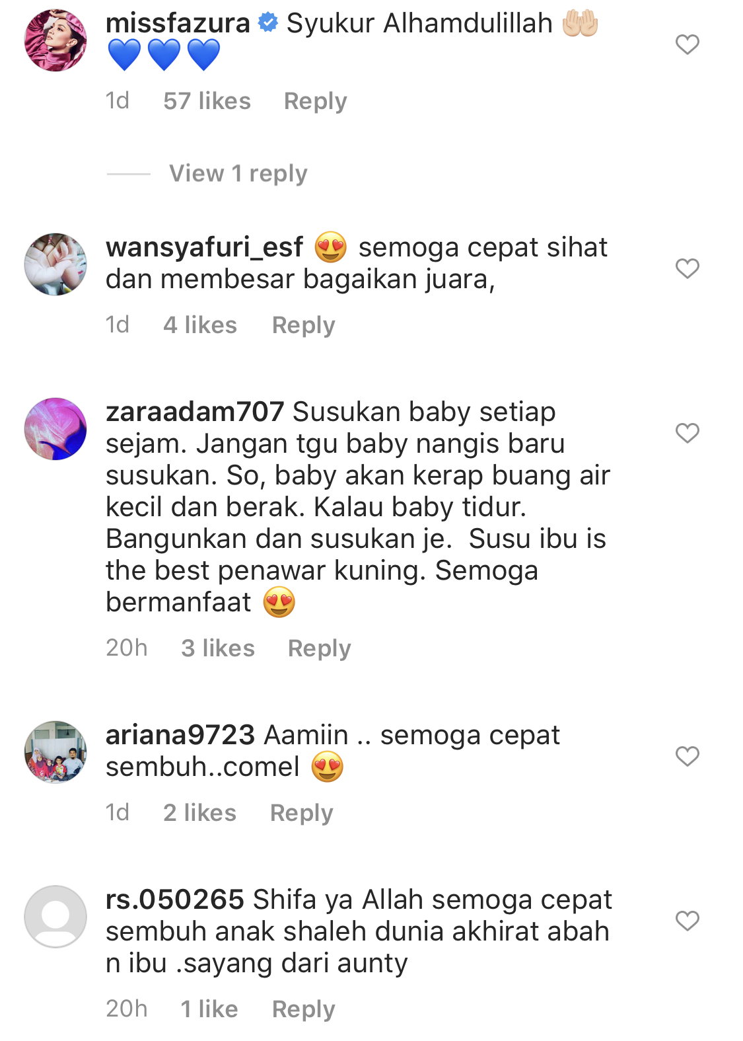743x1041 pixels.
Task: Reply to zaraadam707's breastfeeding advice comment
Action: pos(320,648)
